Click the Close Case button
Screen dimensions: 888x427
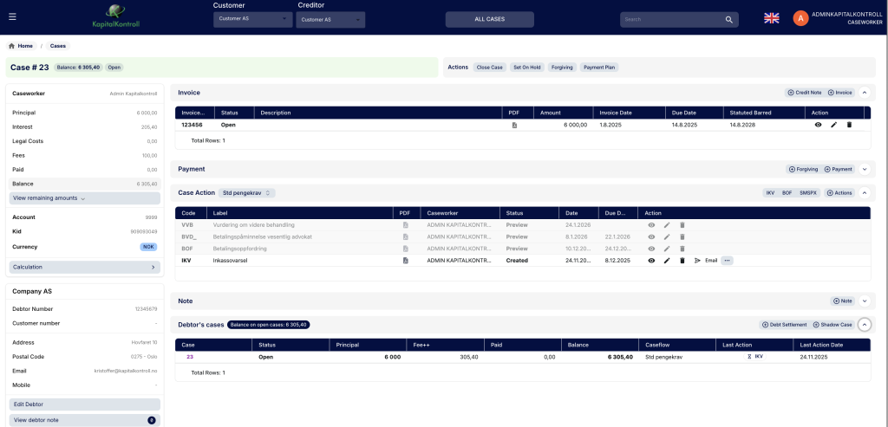point(489,68)
